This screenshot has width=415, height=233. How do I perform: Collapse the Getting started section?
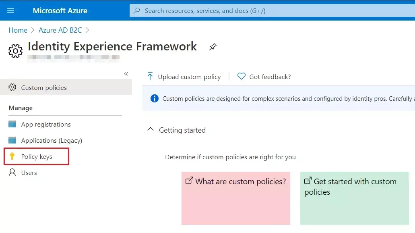click(x=151, y=129)
